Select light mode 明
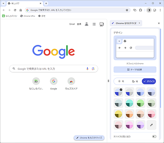Viewport: 164px width, 143px height. [121, 81]
